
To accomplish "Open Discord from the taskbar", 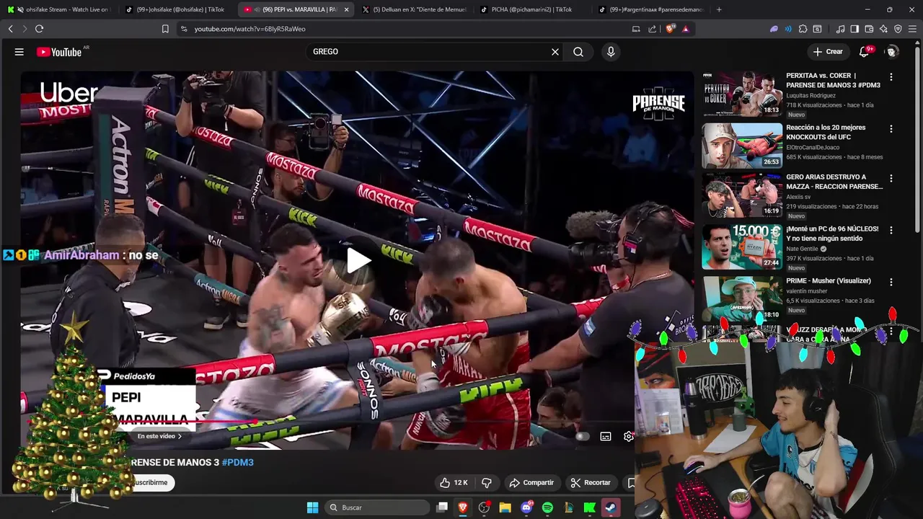I will pos(526,507).
